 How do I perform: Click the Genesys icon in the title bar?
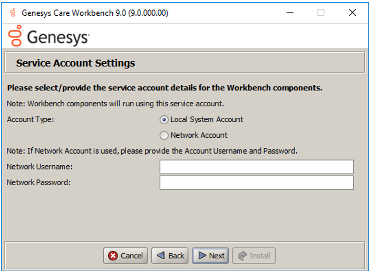tap(12, 13)
